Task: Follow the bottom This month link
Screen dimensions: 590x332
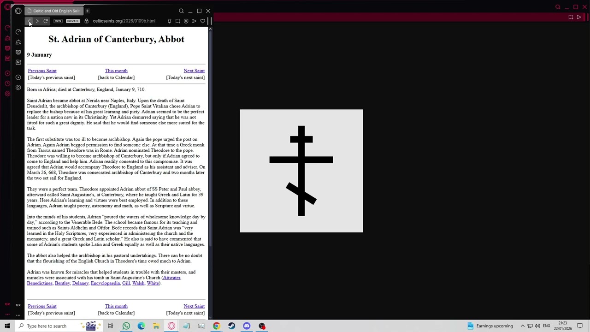Action: 116,306
